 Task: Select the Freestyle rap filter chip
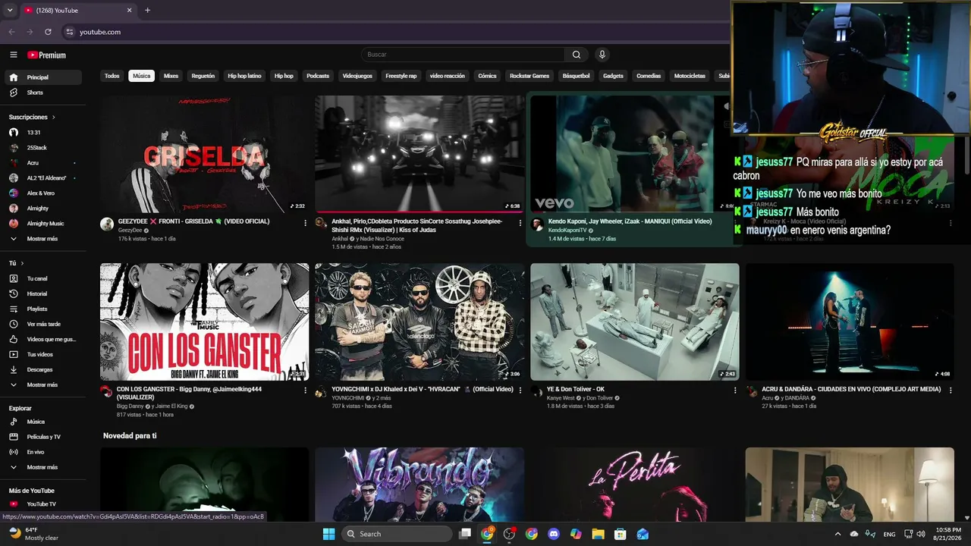click(x=401, y=76)
